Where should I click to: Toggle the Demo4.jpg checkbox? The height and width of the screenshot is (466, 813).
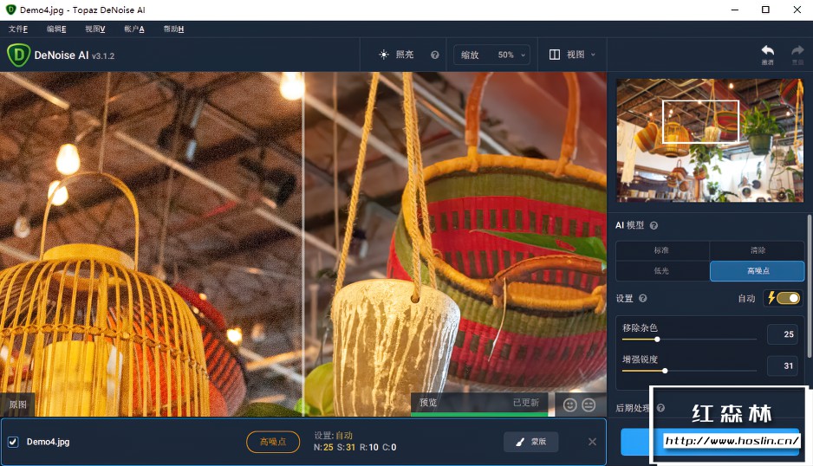[13, 442]
